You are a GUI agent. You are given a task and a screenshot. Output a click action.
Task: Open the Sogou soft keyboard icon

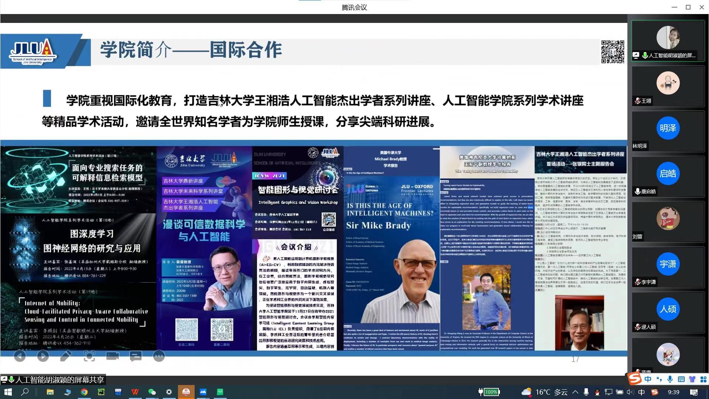point(681,379)
